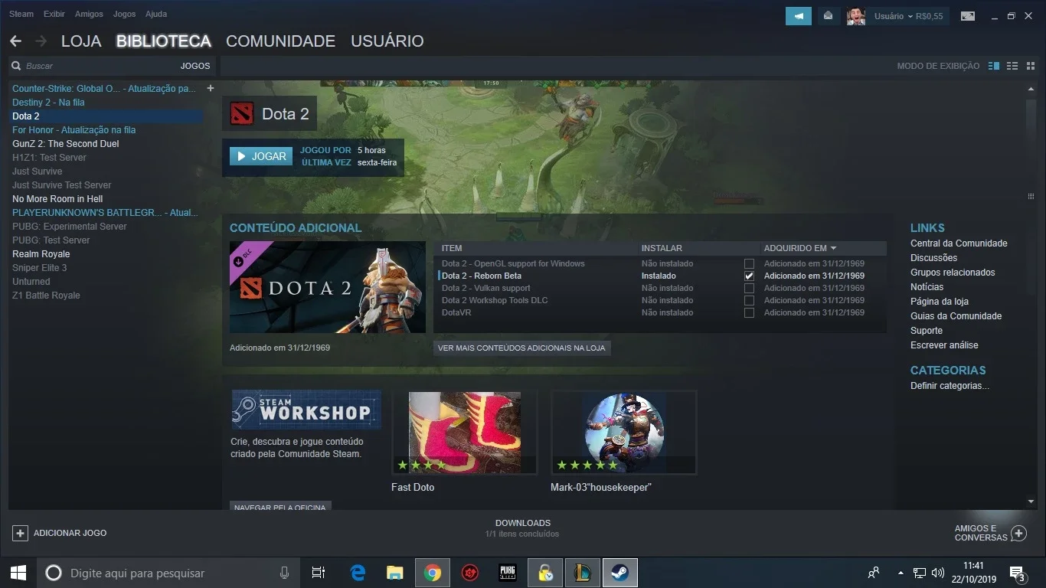This screenshot has height=588, width=1046.
Task: Open Ajuda menu
Action: 156,14
